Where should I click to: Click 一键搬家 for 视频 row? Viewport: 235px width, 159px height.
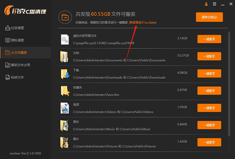click(209, 108)
